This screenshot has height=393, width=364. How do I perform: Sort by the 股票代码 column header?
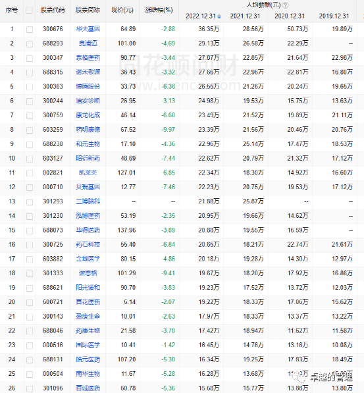(53, 10)
